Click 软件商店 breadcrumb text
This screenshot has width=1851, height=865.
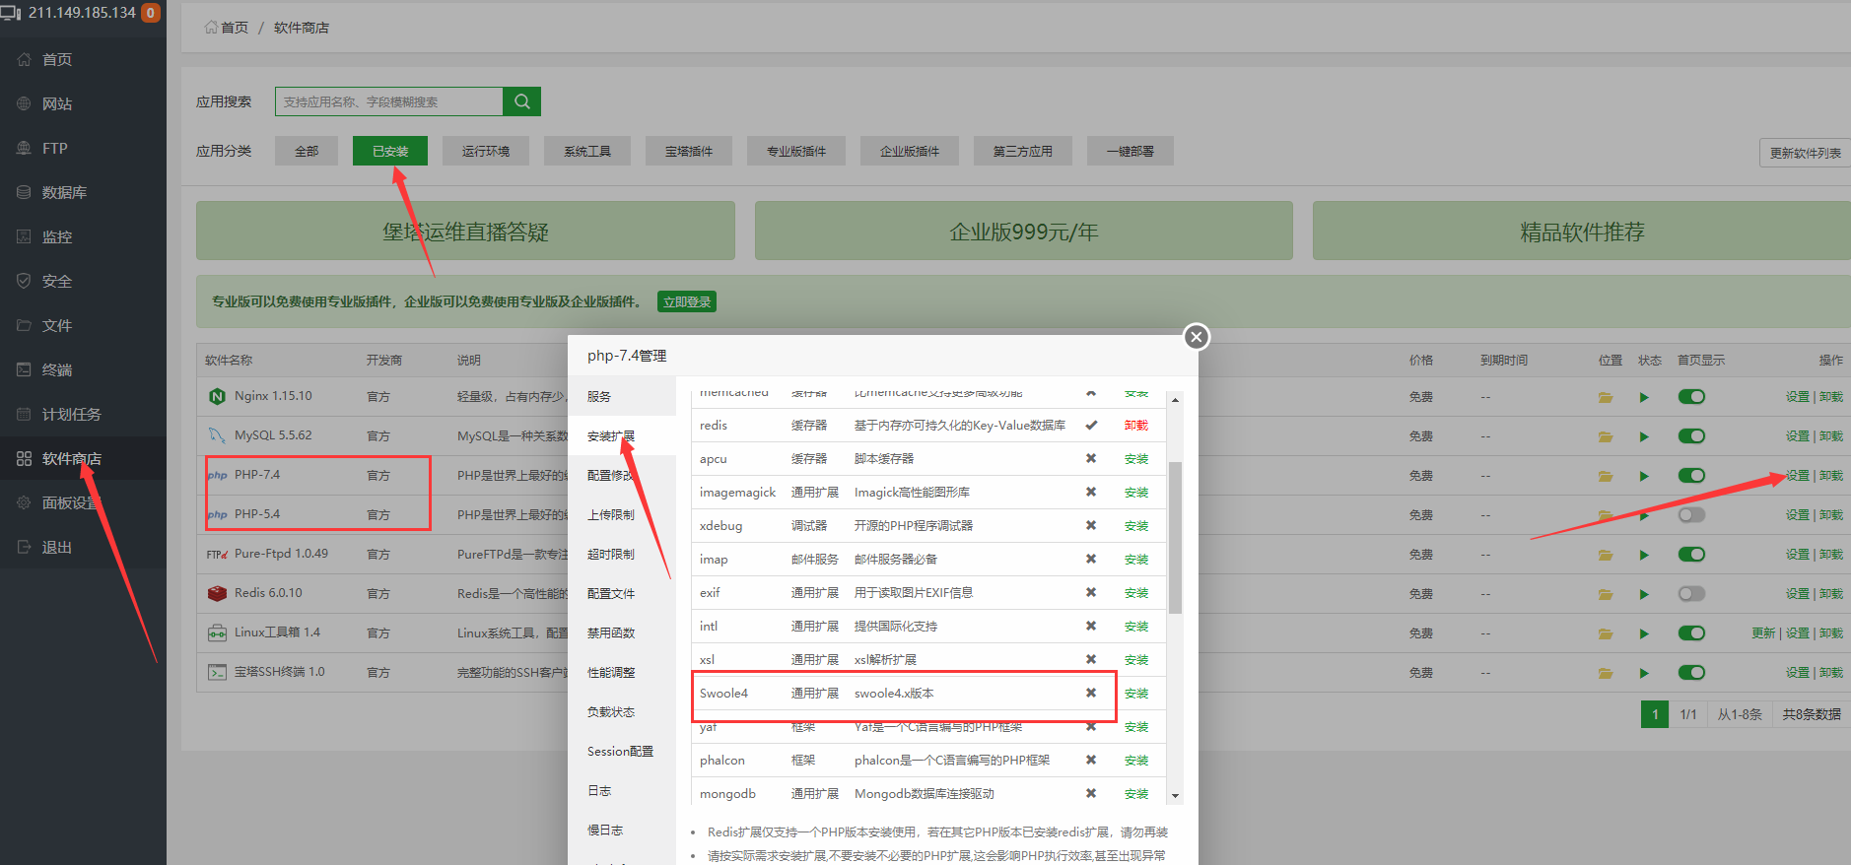[x=302, y=28]
